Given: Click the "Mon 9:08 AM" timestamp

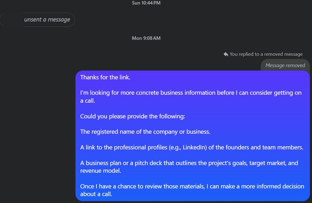Looking at the screenshot, I should tap(146, 38).
